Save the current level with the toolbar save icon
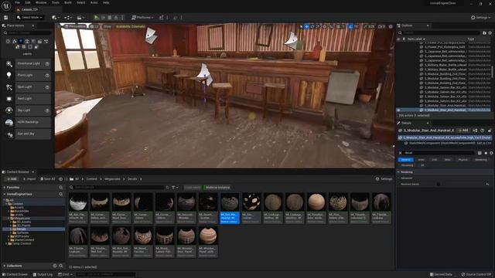 pyautogui.click(x=5, y=18)
